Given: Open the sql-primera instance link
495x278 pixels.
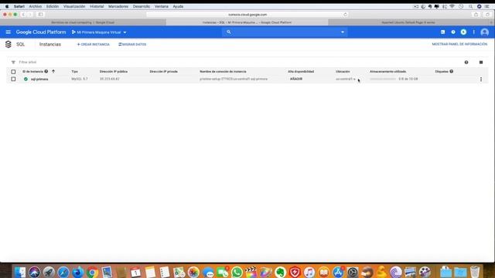Looking at the screenshot, I should pos(39,79).
